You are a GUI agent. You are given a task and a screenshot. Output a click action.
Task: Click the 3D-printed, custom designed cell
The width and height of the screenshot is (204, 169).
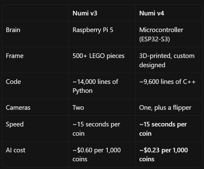[169, 60]
